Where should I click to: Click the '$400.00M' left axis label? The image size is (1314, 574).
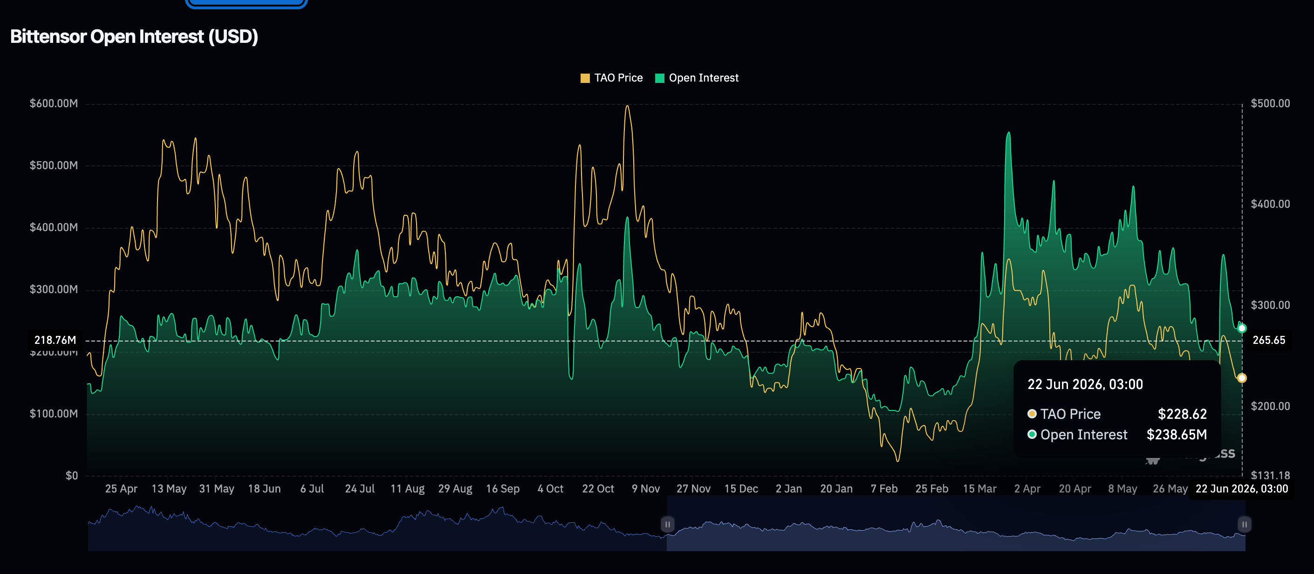[54, 227]
